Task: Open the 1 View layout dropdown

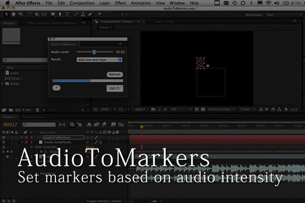Action: pos(247,110)
